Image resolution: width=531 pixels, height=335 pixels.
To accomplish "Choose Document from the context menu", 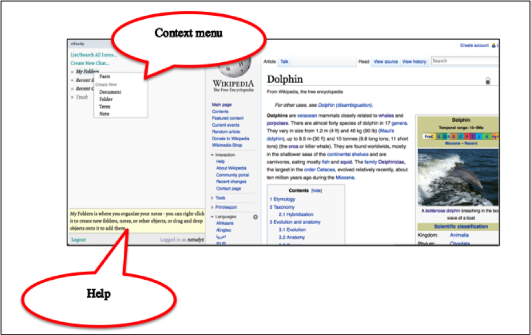I will (x=110, y=92).
